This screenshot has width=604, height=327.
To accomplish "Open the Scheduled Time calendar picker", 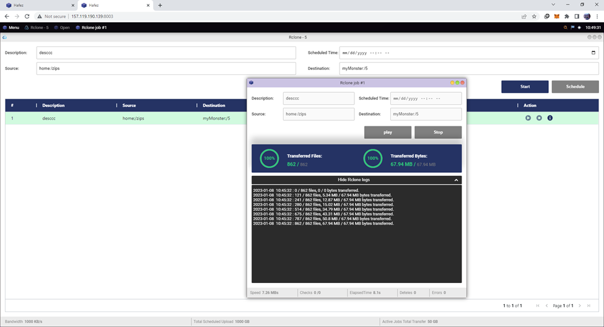I will [593, 53].
